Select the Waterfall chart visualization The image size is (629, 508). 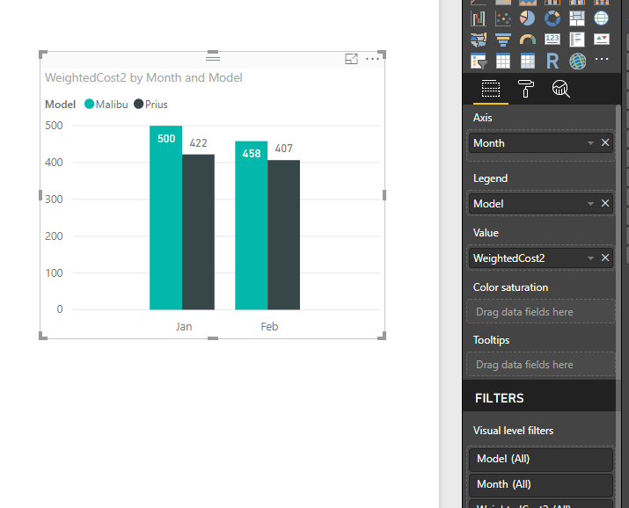[x=479, y=18]
